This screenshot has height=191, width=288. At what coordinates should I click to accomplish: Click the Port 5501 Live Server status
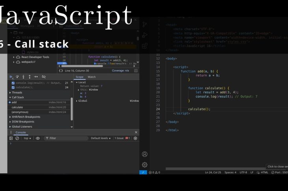coord(279,172)
